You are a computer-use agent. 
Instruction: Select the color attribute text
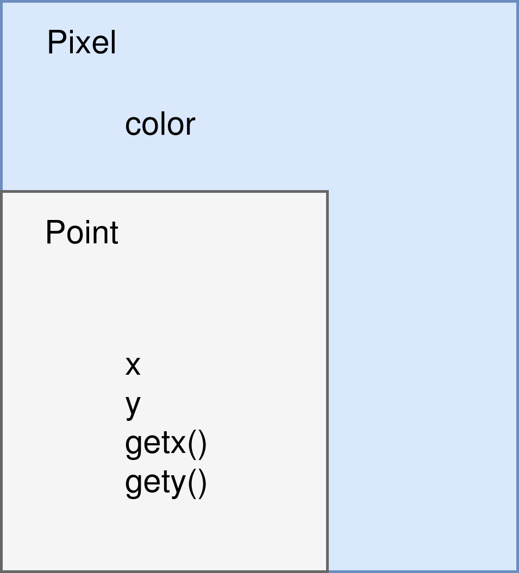160,124
